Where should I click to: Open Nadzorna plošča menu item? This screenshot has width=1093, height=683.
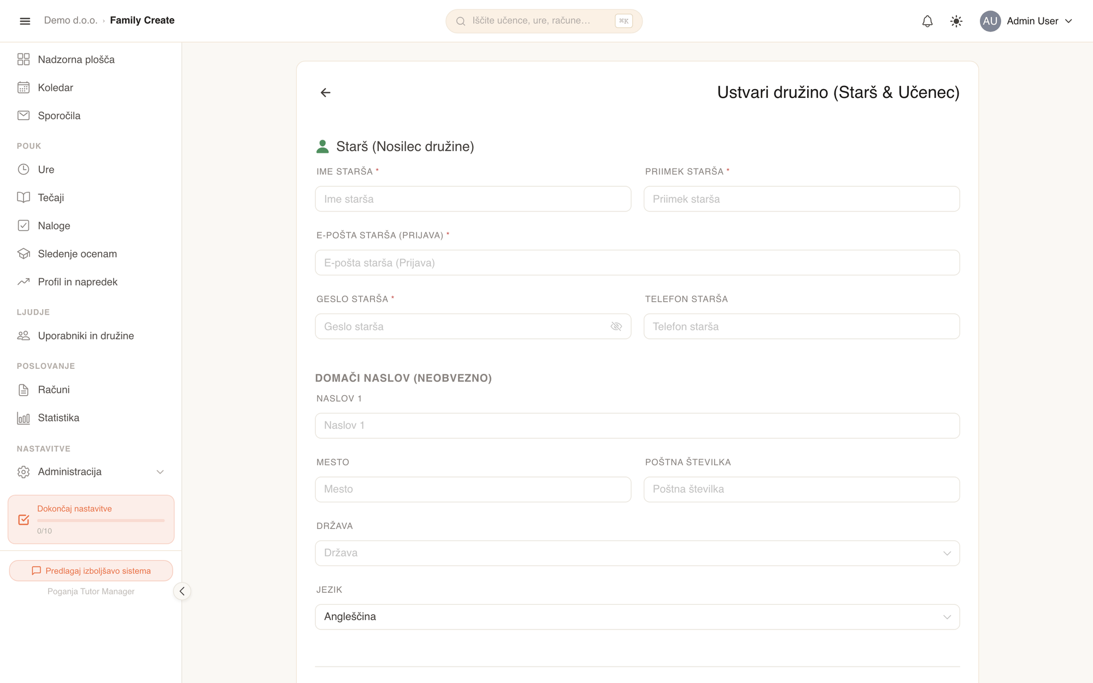click(91, 60)
